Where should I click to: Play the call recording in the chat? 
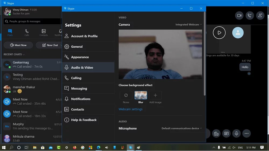[219, 32]
